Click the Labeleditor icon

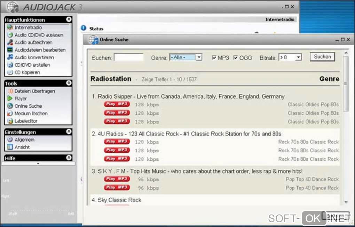coord(10,121)
